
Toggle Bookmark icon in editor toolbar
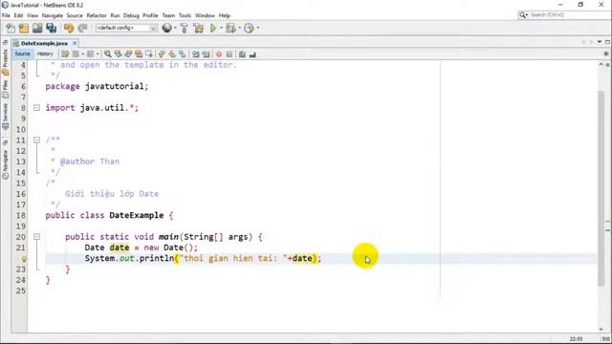183,54
